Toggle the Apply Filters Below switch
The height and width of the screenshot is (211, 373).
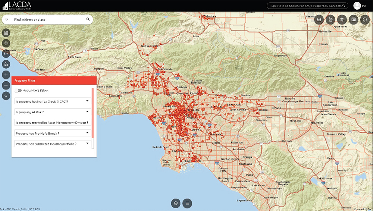pos(18,91)
